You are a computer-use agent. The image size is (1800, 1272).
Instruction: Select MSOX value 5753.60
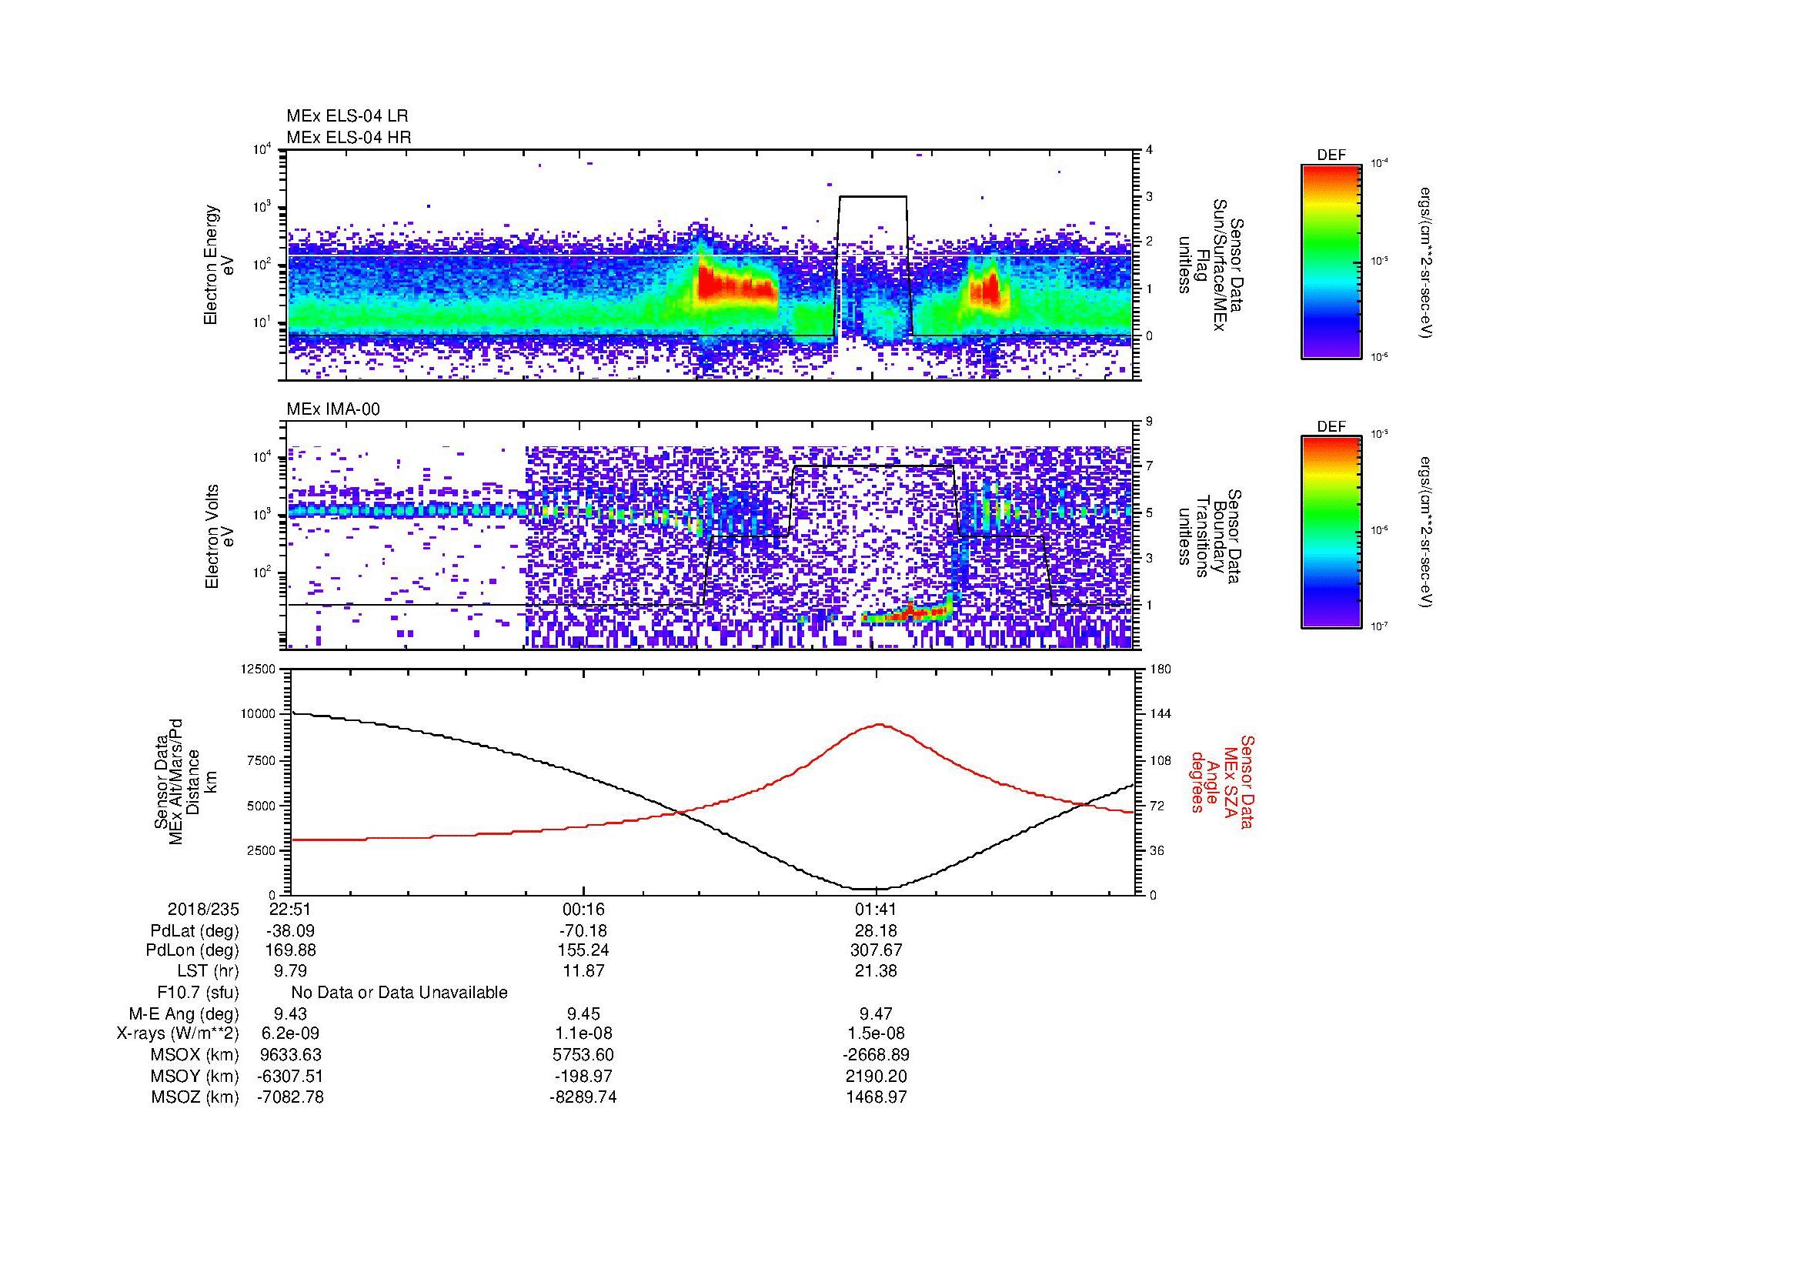point(583,1055)
